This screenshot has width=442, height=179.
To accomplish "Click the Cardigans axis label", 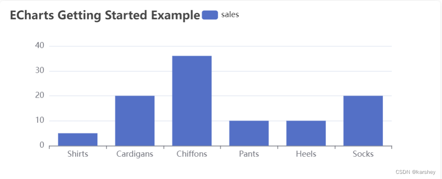I will (135, 154).
